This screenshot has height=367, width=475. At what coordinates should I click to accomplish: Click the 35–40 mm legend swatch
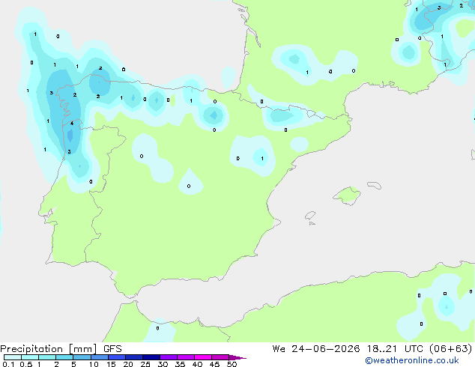[x=186, y=357]
